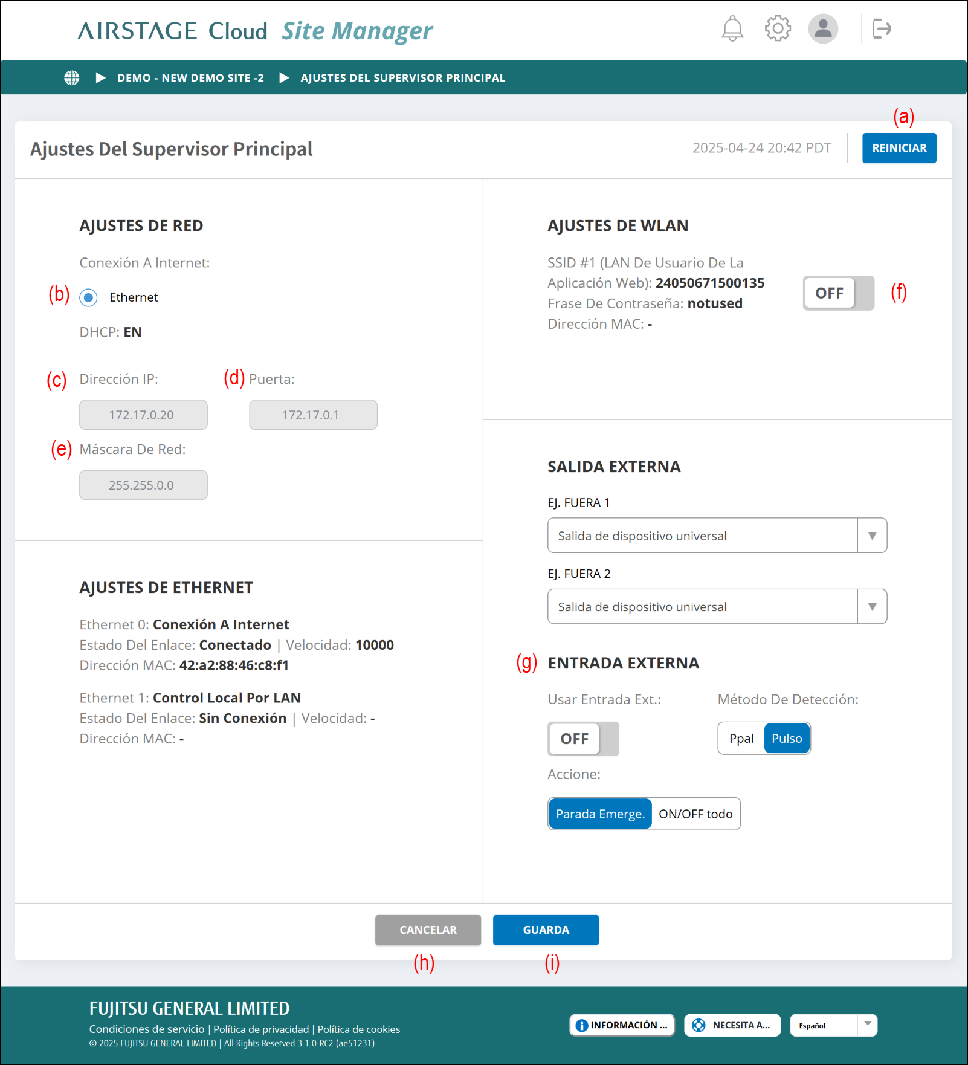The height and width of the screenshot is (1065, 968).
Task: Click the GUARDA save button
Action: point(545,930)
